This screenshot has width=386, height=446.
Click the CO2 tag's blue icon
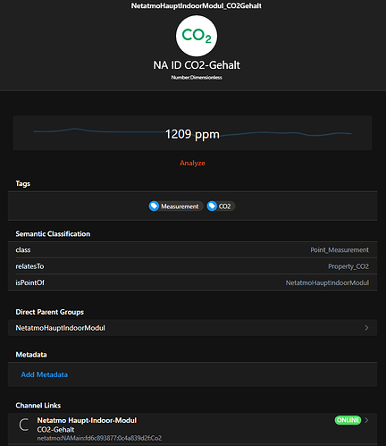[212, 206]
